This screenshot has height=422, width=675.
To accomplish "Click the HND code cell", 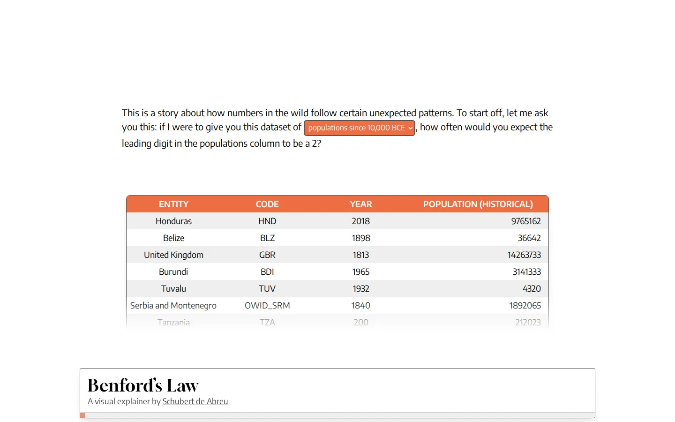I will click(x=267, y=221).
